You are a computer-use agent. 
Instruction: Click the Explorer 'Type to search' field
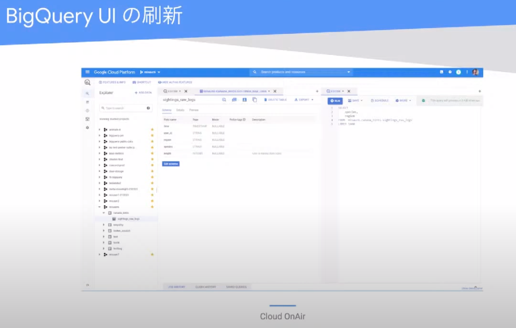[126, 108]
